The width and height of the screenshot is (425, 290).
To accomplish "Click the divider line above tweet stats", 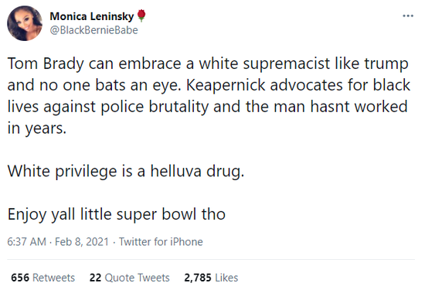I will (x=211, y=259).
